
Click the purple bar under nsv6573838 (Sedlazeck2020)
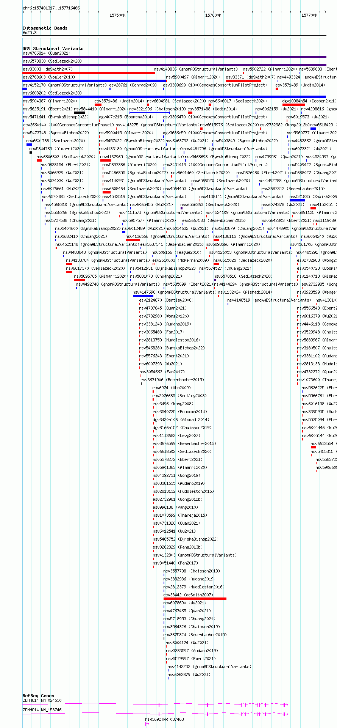(174, 65)
